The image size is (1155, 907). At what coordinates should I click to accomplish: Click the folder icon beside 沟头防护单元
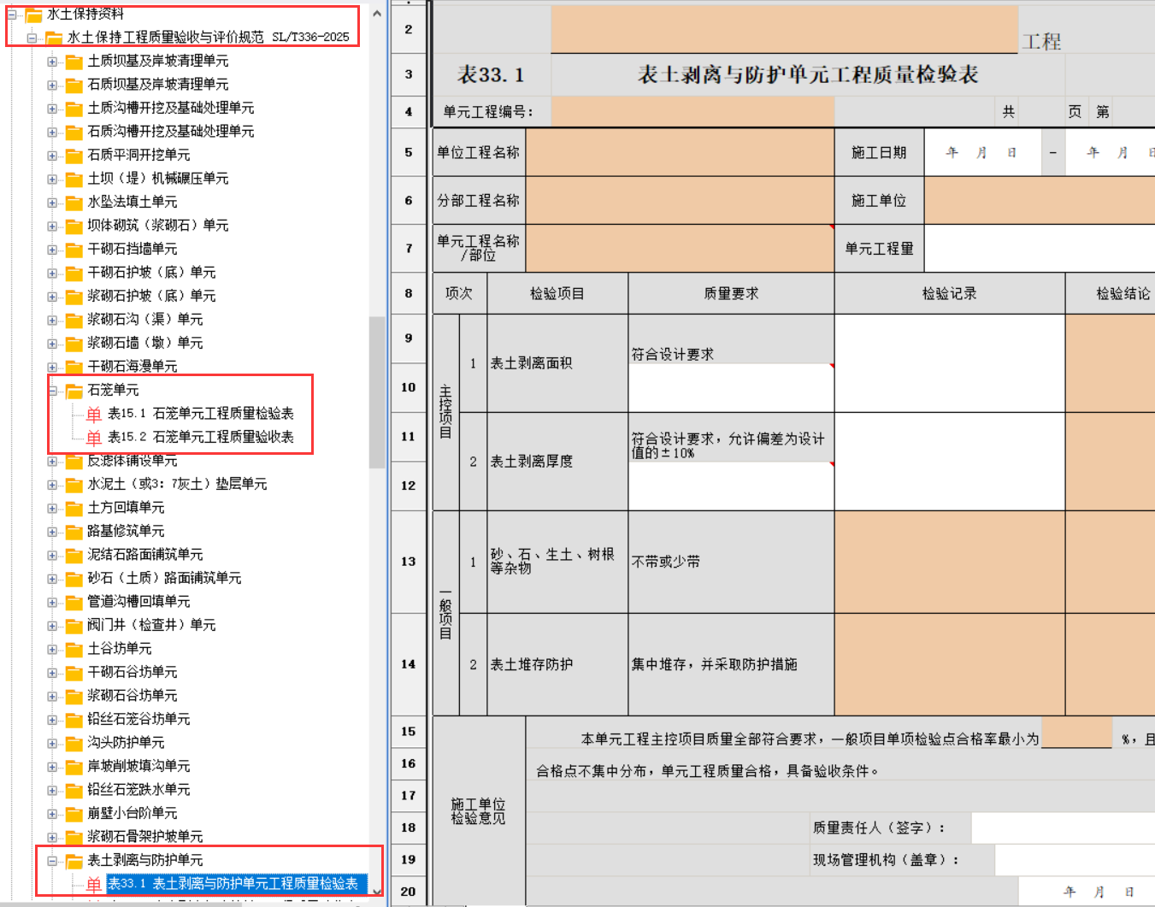(74, 744)
